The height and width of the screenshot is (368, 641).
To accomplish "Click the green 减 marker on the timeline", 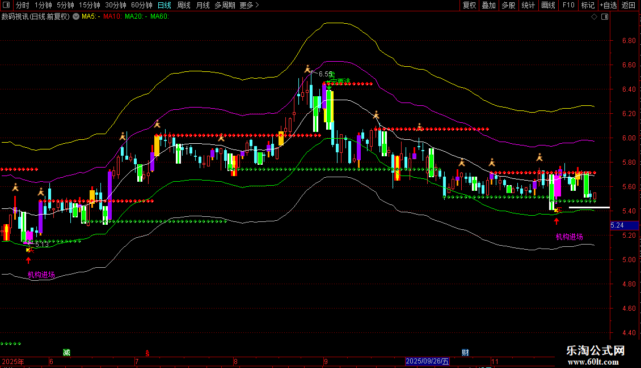I will pos(66,353).
